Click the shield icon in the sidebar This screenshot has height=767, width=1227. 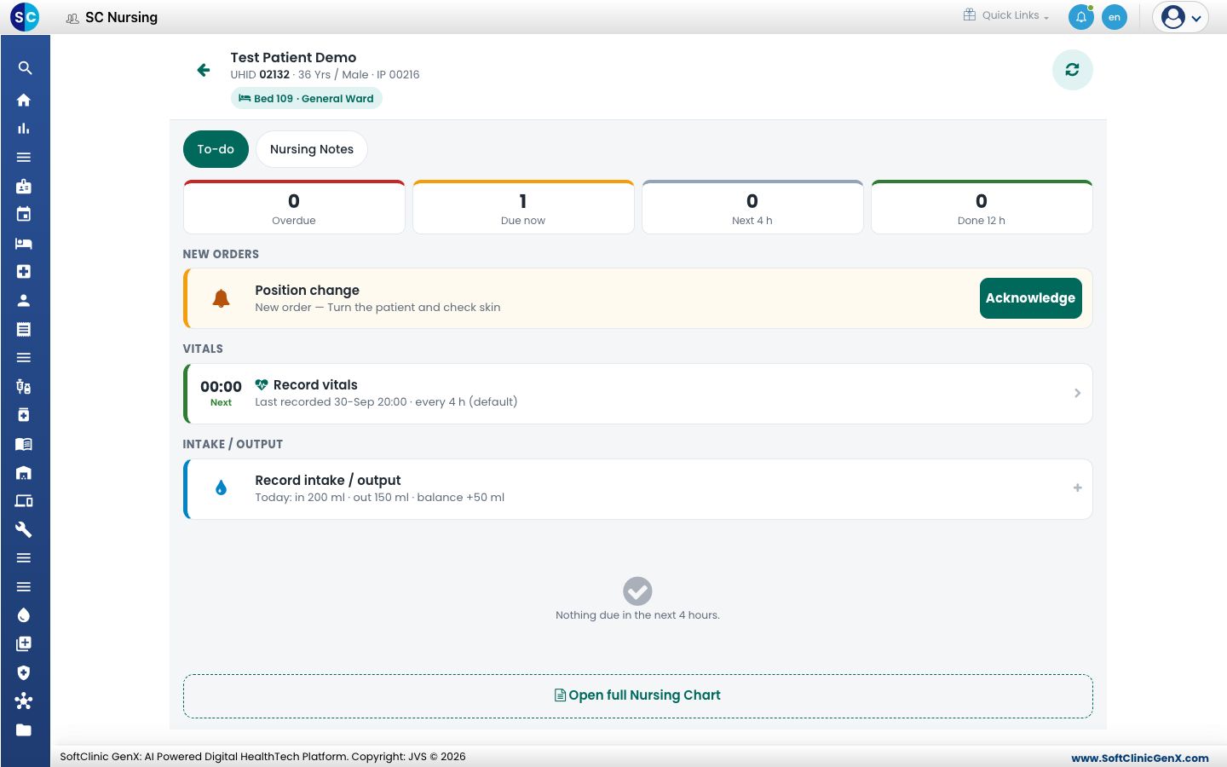[24, 672]
